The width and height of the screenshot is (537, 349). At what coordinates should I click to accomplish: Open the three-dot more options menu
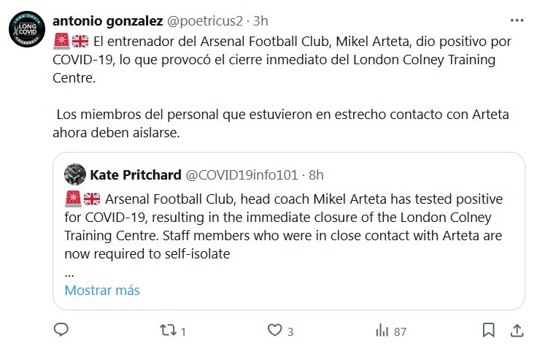coord(517,20)
